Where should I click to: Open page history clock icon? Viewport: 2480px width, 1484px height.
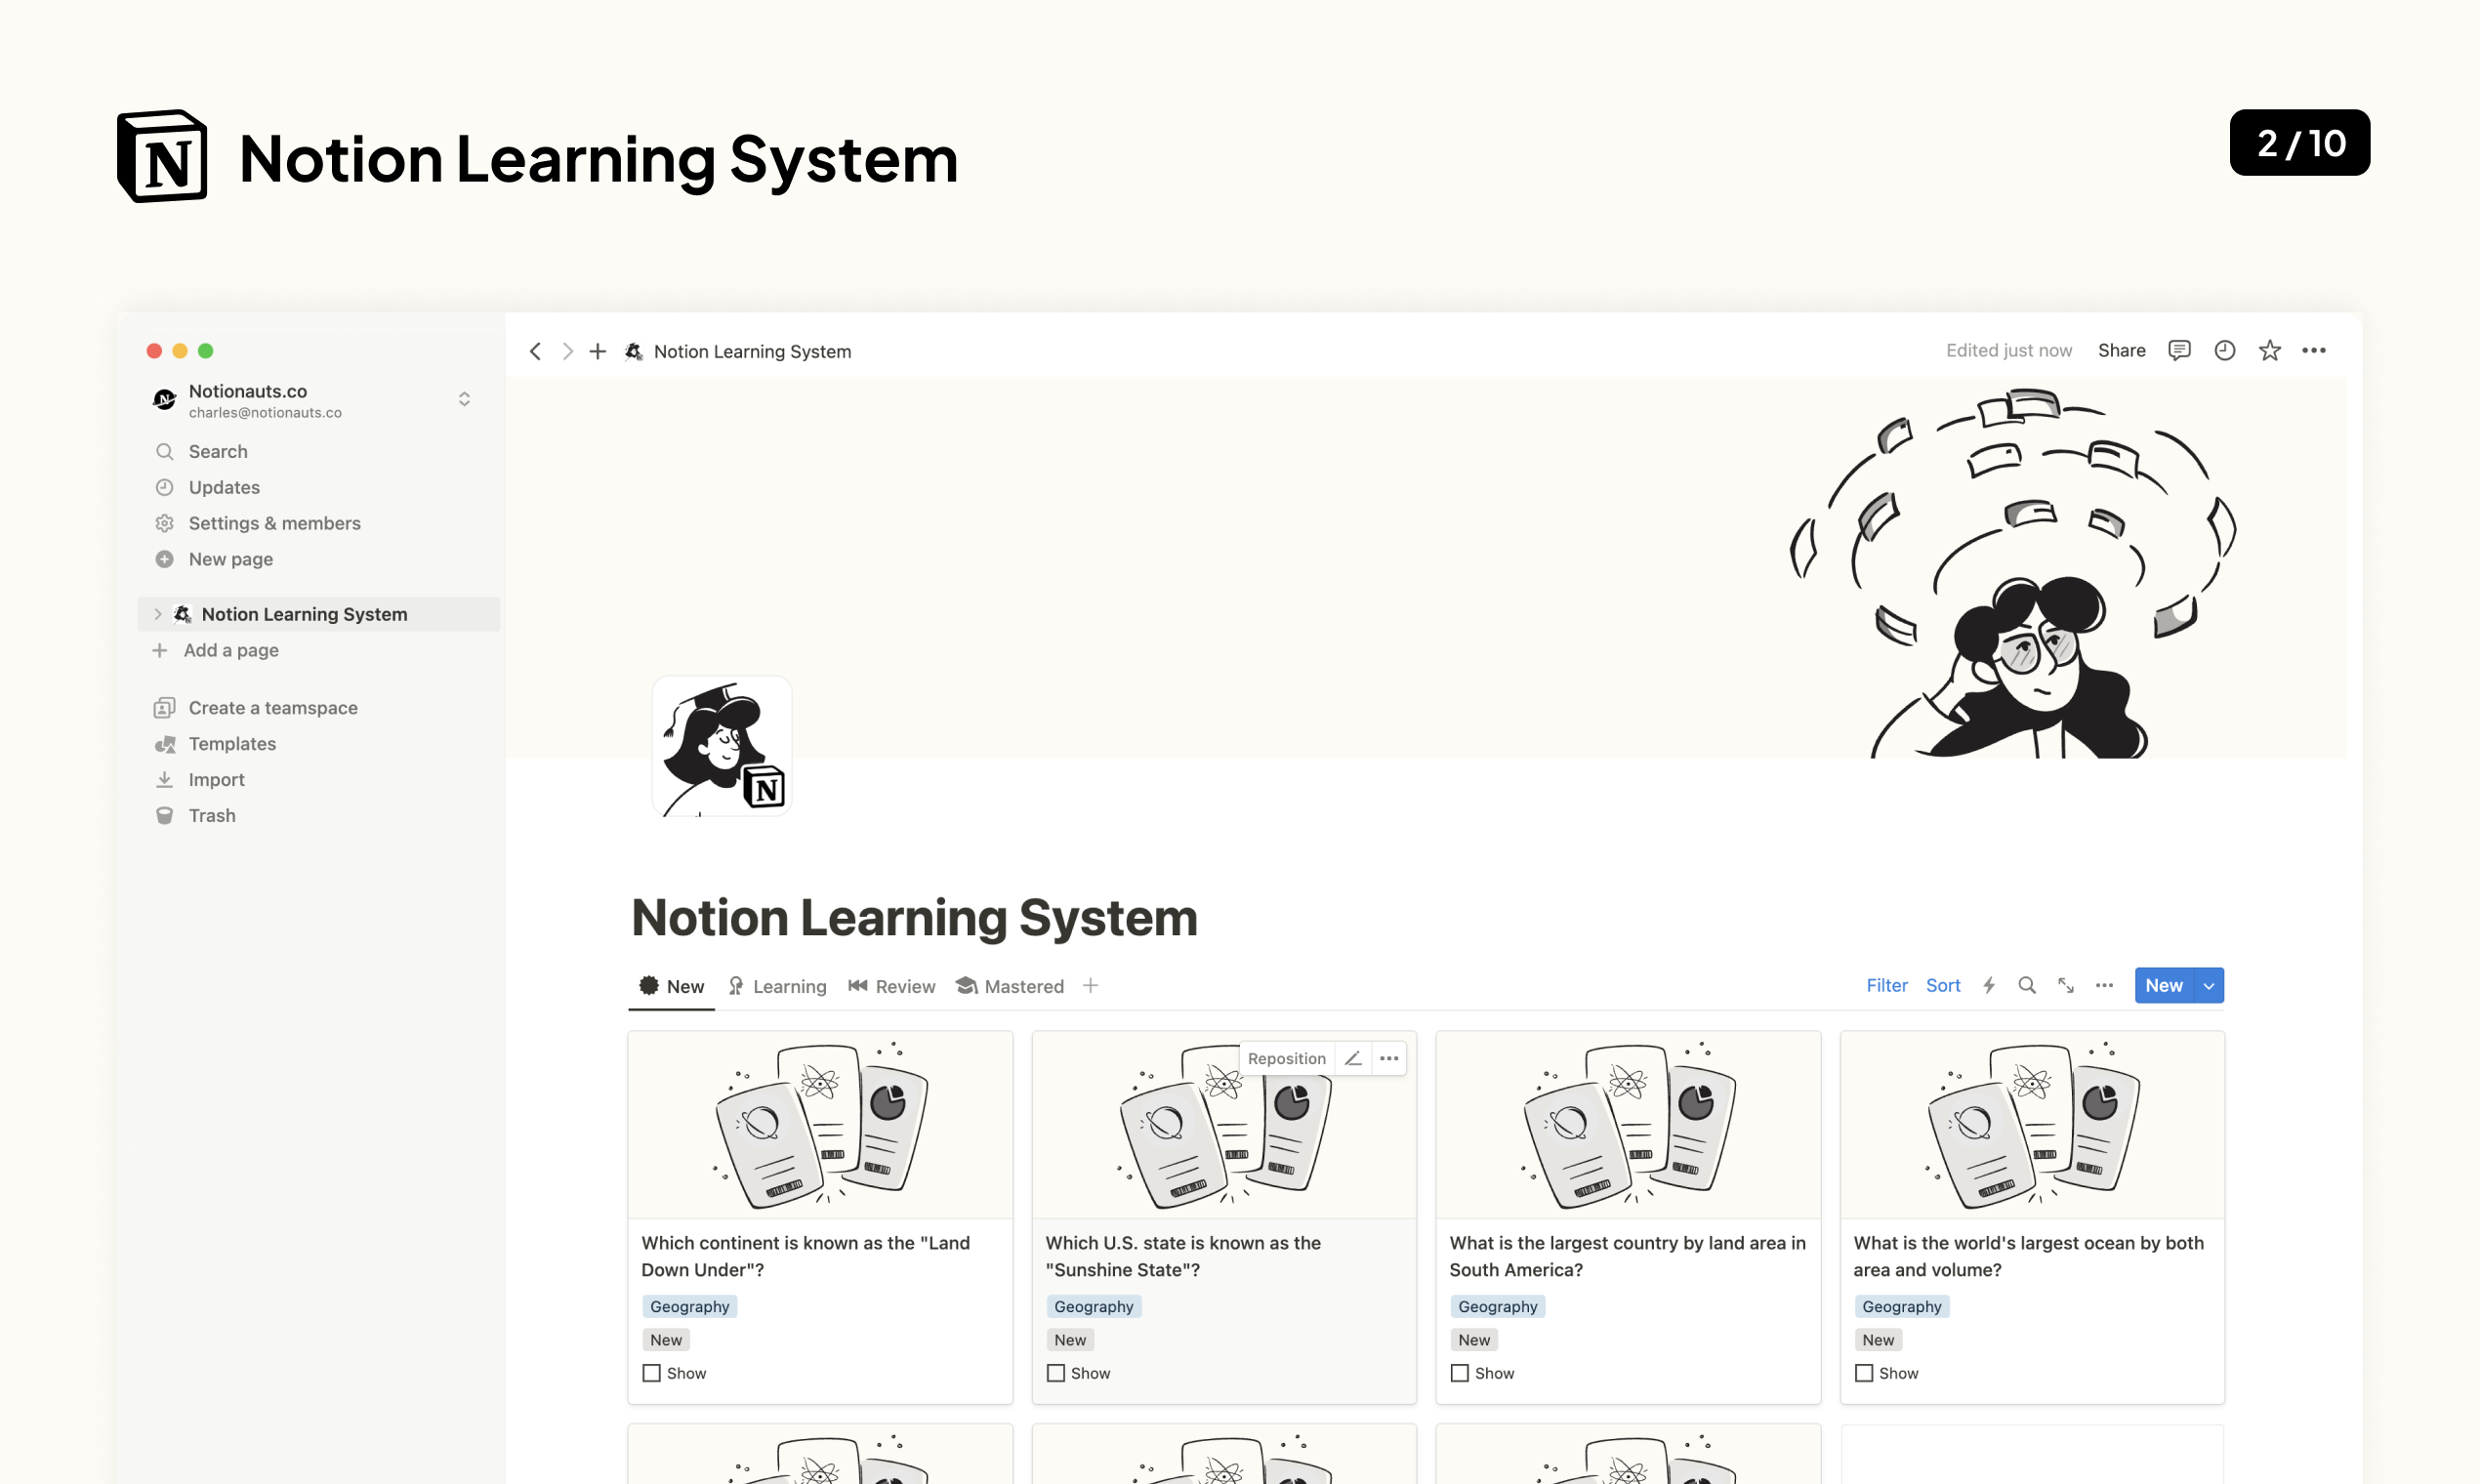[2224, 350]
